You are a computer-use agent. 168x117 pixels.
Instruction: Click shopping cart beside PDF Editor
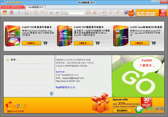pyautogui.click(x=102, y=43)
